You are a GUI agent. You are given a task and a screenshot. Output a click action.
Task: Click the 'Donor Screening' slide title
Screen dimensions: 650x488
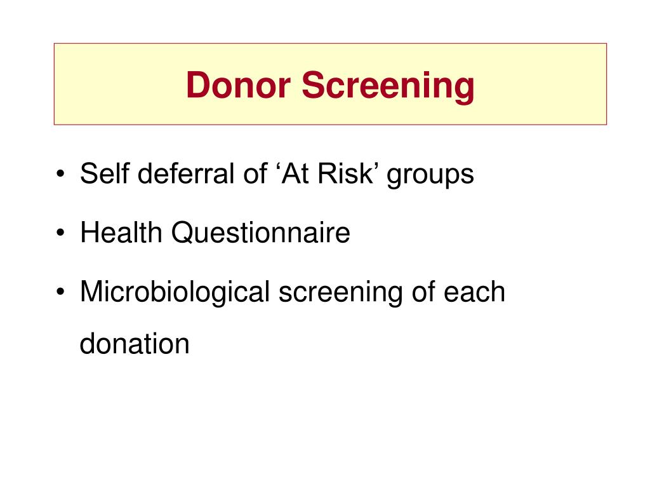pos(330,85)
